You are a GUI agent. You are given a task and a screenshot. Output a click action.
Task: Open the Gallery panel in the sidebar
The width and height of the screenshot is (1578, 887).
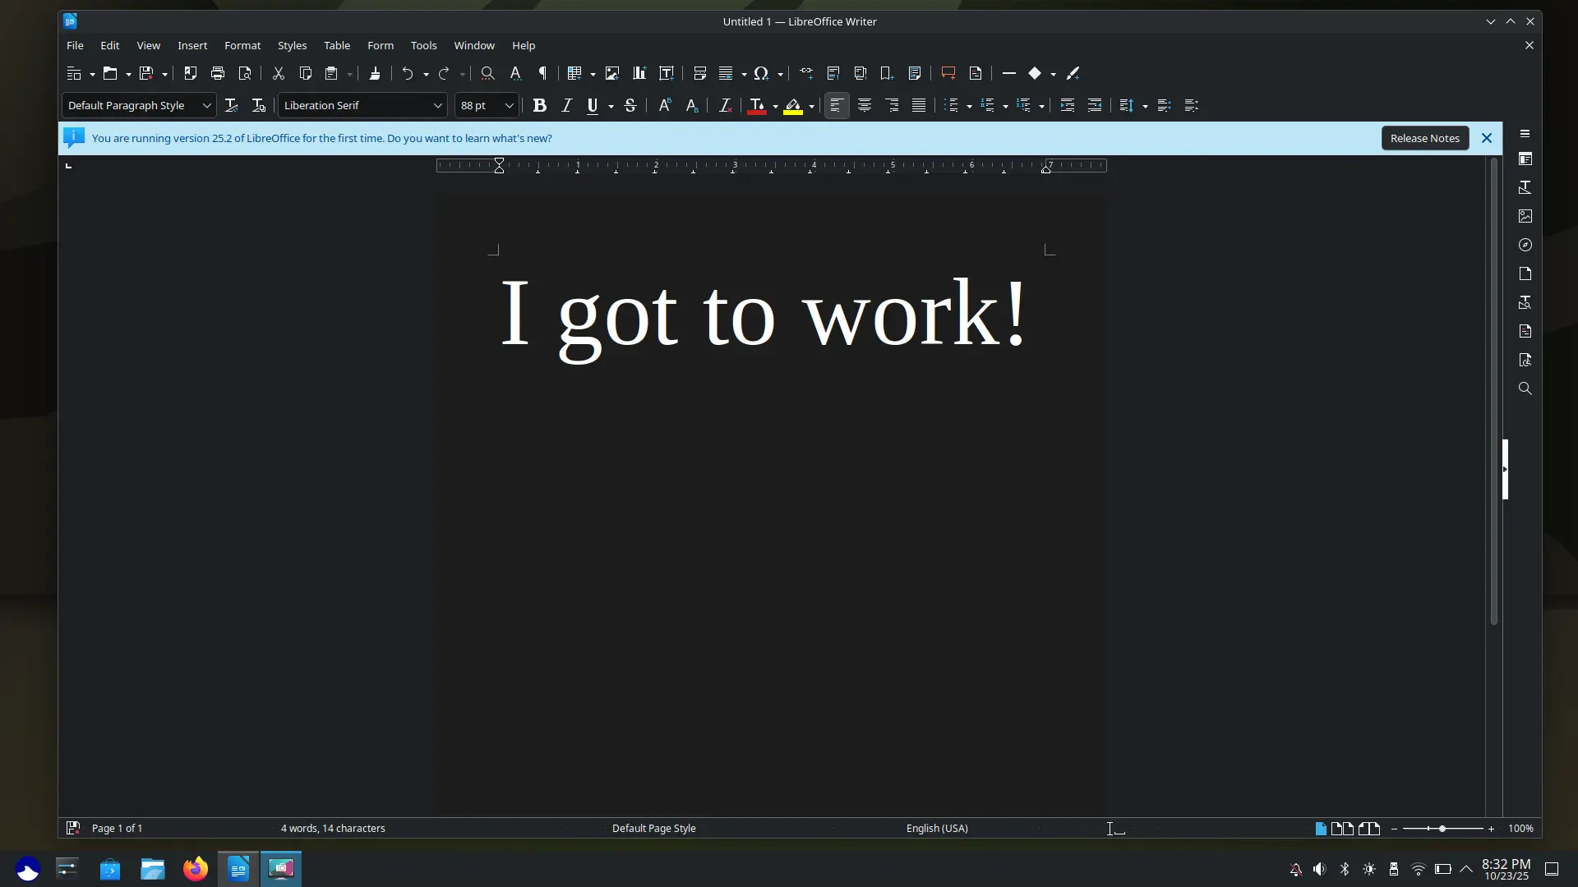click(1526, 216)
